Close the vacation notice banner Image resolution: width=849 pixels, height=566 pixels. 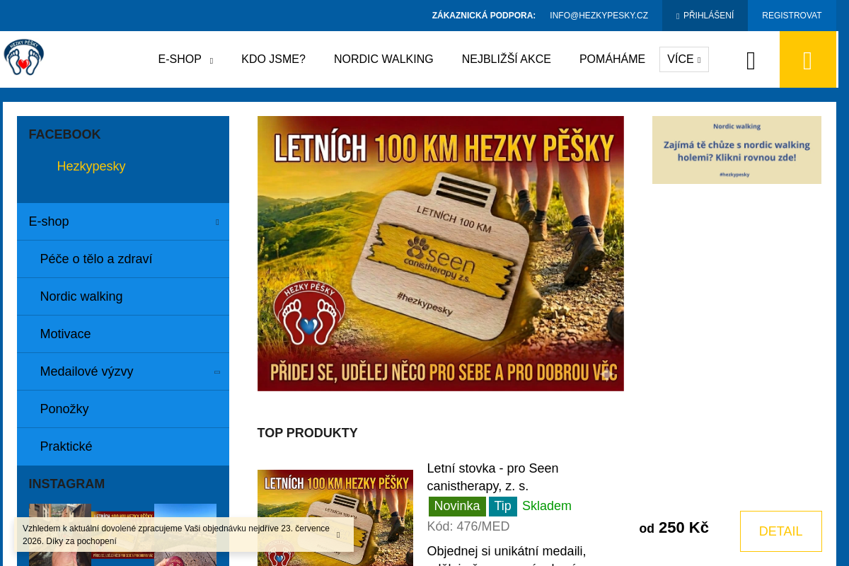pos(338,535)
